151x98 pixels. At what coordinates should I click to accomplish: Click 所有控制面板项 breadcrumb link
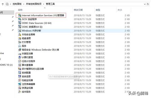[34, 4]
